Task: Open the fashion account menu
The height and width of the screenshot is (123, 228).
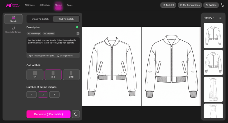Action: (x=211, y=5)
